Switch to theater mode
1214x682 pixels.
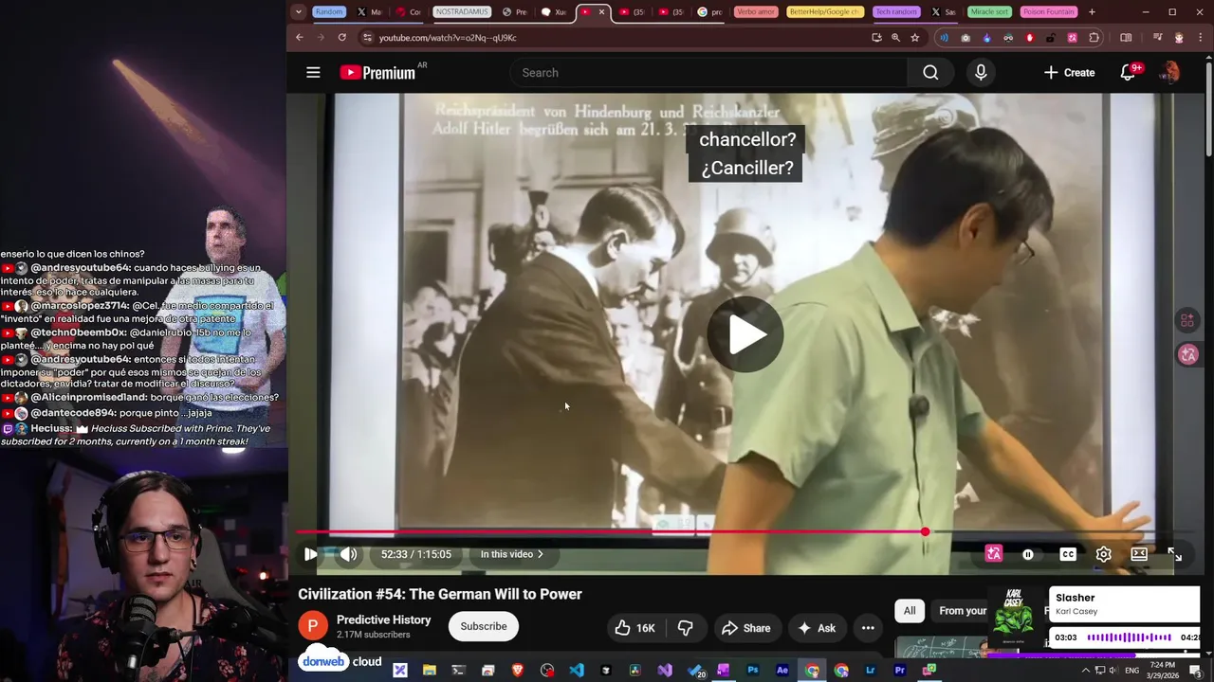(1139, 554)
